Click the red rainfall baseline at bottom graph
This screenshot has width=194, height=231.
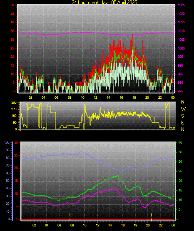tap(98, 219)
